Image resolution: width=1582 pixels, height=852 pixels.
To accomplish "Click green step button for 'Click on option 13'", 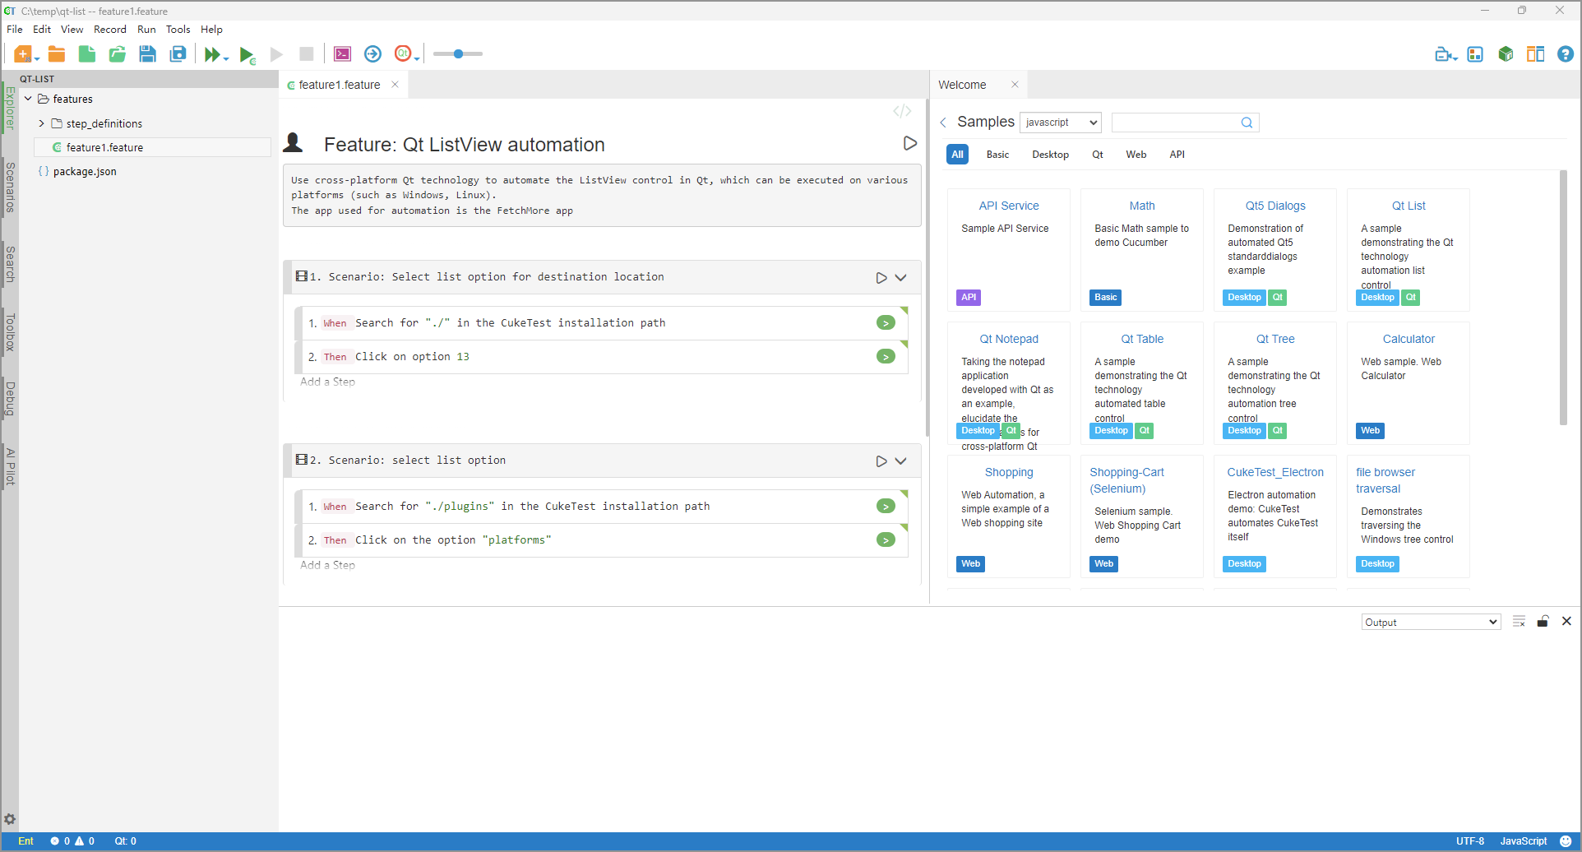I will tap(886, 357).
